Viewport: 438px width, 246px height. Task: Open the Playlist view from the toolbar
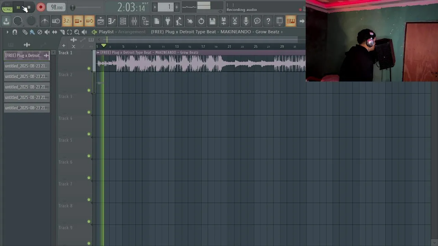coord(101,21)
